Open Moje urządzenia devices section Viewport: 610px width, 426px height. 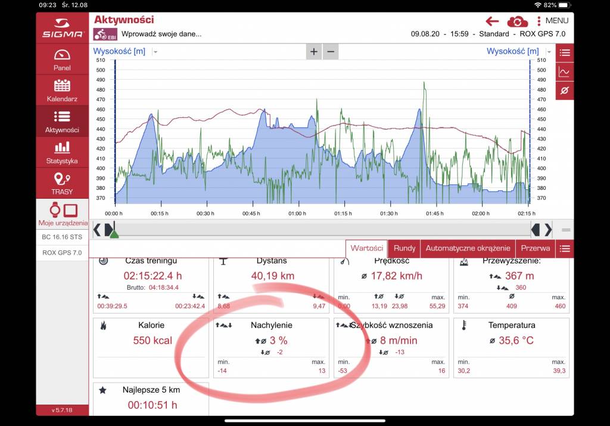(62, 214)
